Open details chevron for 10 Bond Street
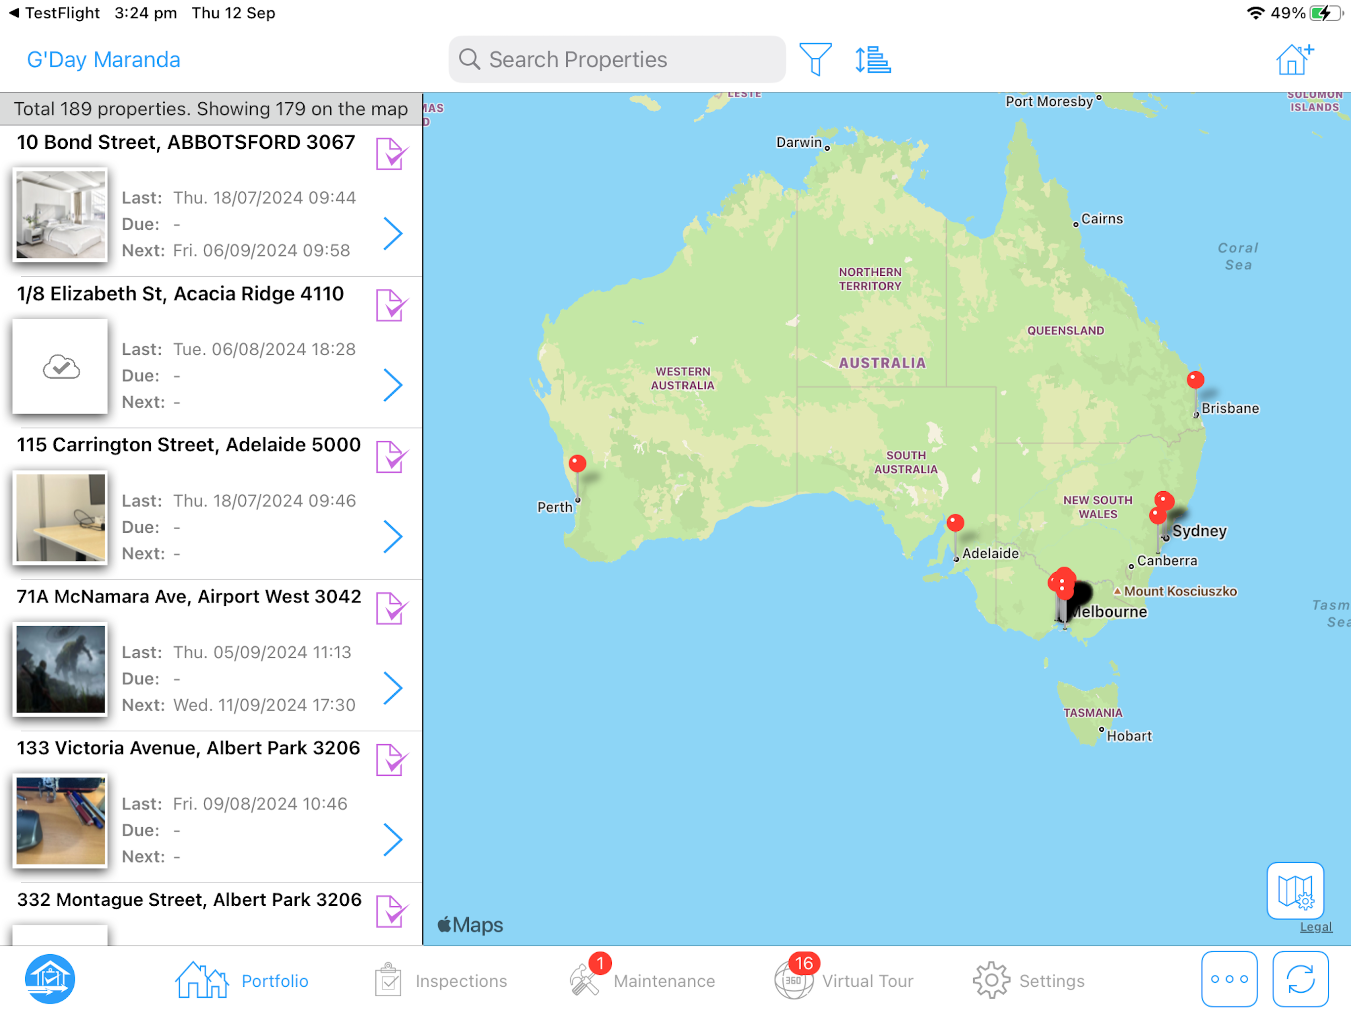The height and width of the screenshot is (1012, 1351). tap(393, 233)
